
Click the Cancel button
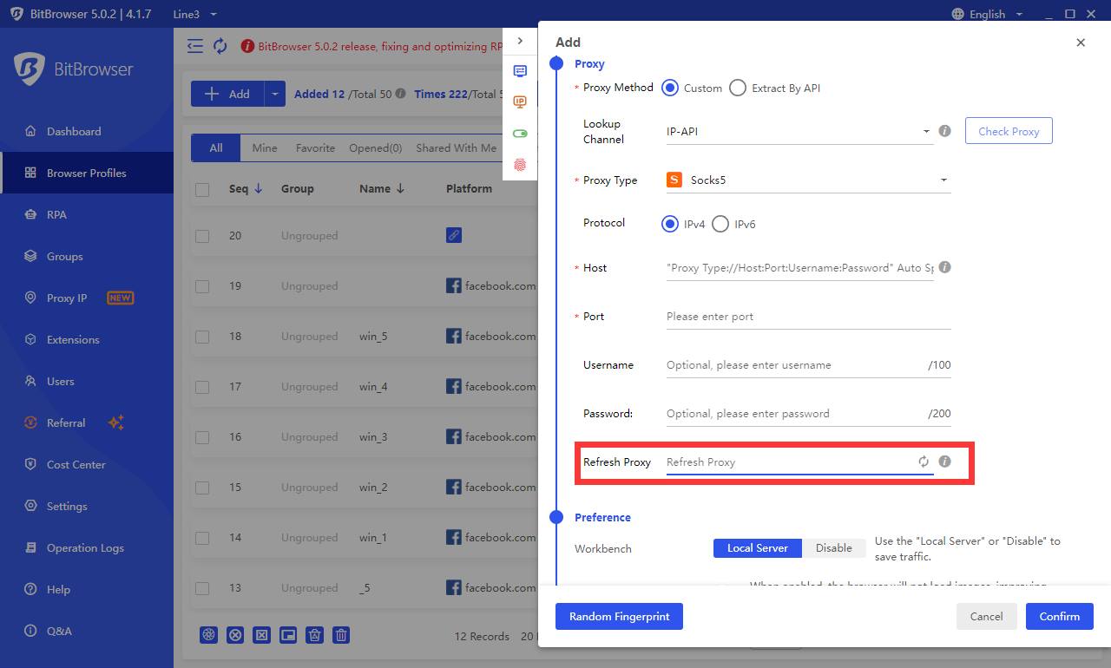[x=987, y=616]
